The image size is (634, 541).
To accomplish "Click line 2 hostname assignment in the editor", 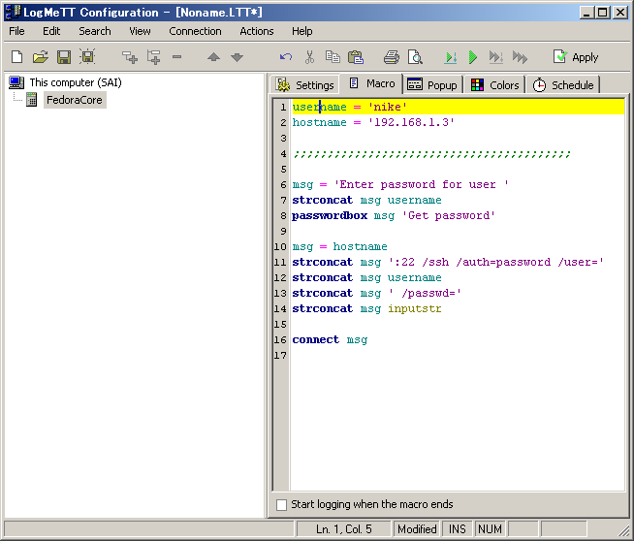I will (x=373, y=122).
